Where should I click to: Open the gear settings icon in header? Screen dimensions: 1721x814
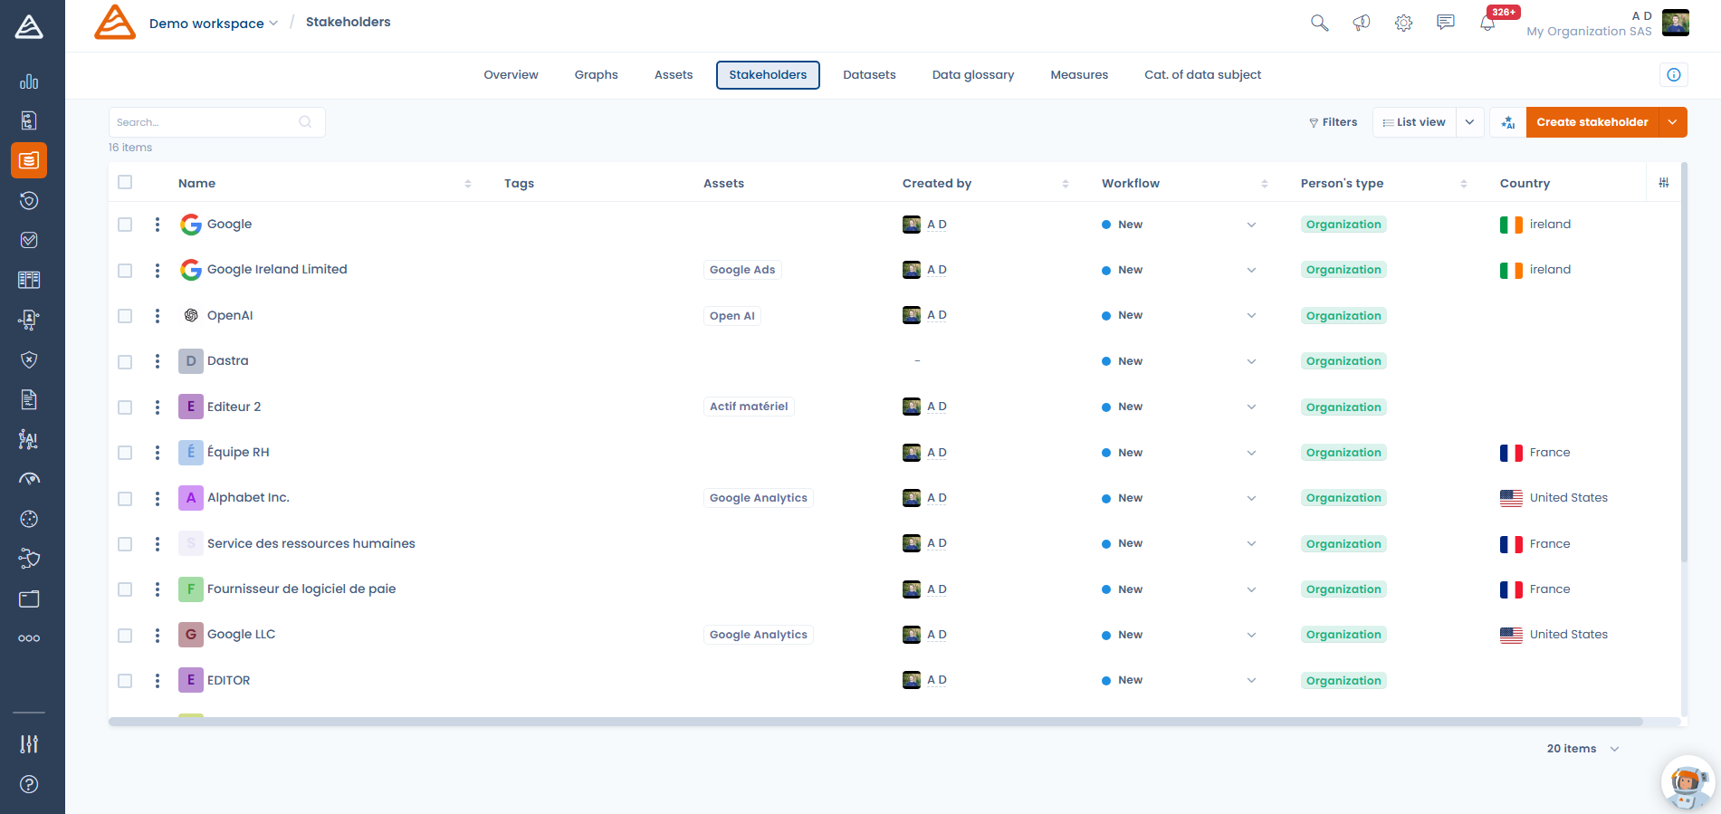pos(1403,24)
